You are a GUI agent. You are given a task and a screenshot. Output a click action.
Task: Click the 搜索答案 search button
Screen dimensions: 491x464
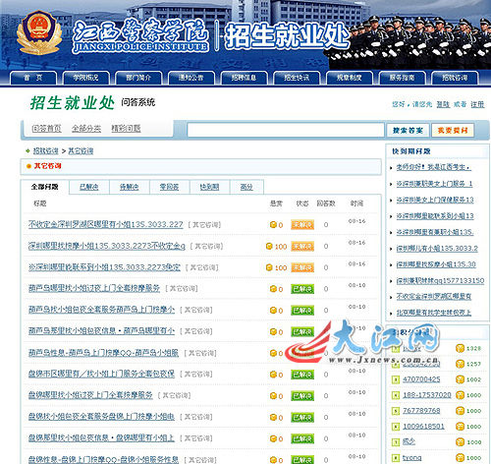[408, 131]
